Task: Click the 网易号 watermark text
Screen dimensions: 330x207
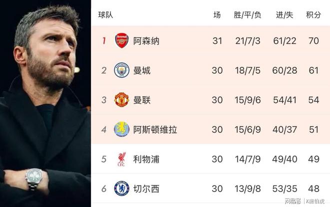Action: click(x=292, y=201)
